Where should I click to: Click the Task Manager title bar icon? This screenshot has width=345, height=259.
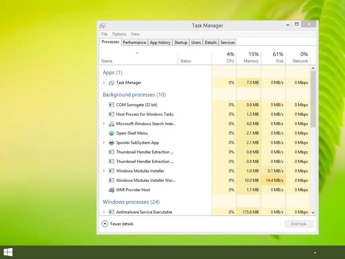tap(102, 26)
